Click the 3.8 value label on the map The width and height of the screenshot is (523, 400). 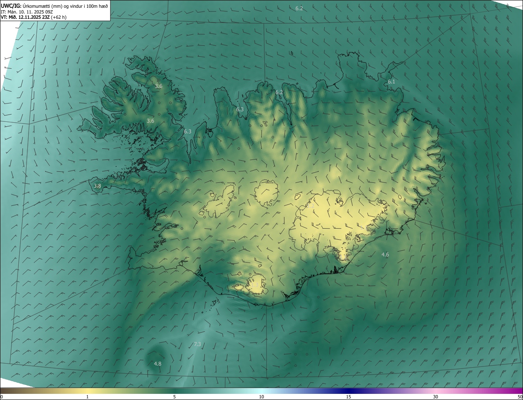click(97, 186)
